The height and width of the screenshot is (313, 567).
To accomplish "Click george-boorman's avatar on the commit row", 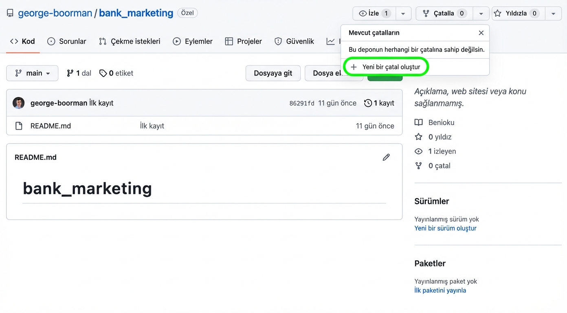I will click(x=18, y=103).
